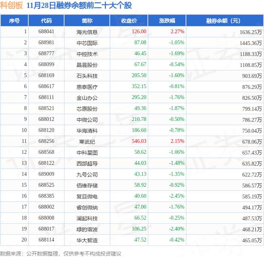Click stock name 西部超导

tap(87, 164)
